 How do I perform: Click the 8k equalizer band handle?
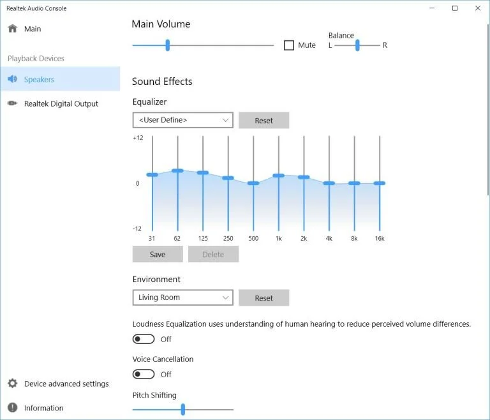coord(354,183)
